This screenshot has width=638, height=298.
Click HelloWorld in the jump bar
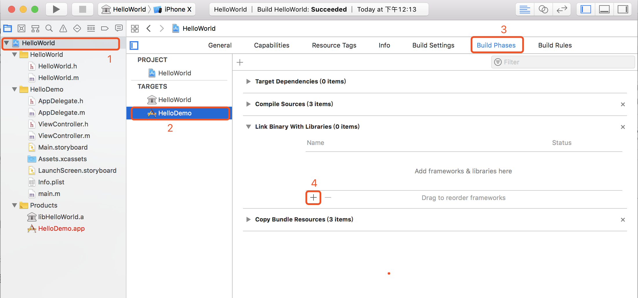click(x=194, y=28)
